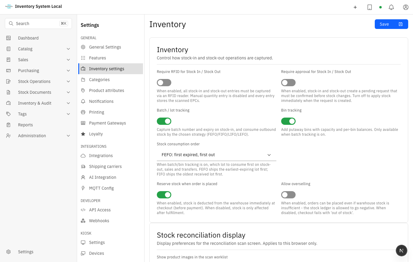Click the Catalog icon in sidebar

pyautogui.click(x=8, y=49)
